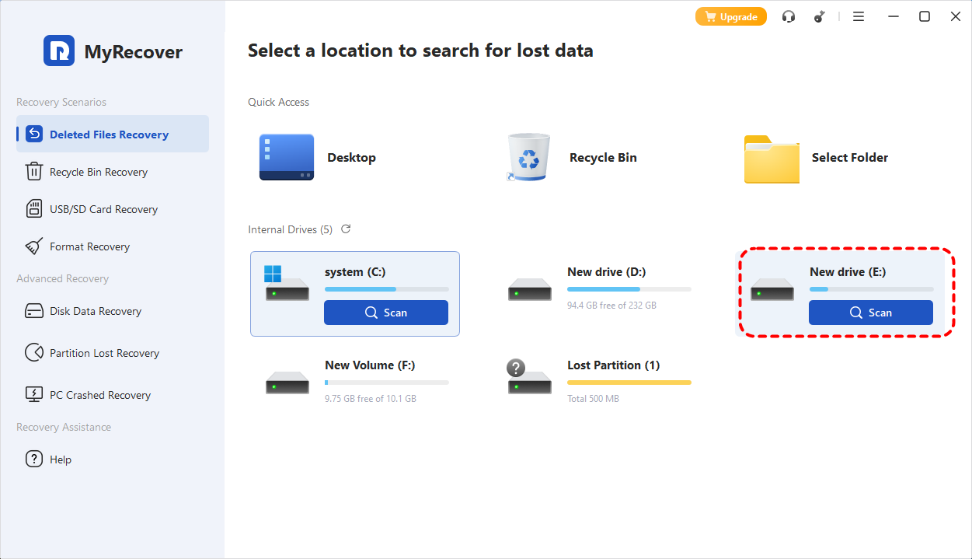Select the Desktop quick access label

tap(351, 157)
